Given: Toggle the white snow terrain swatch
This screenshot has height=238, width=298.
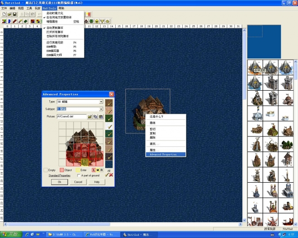Looking at the screenshot, I should [109, 126].
